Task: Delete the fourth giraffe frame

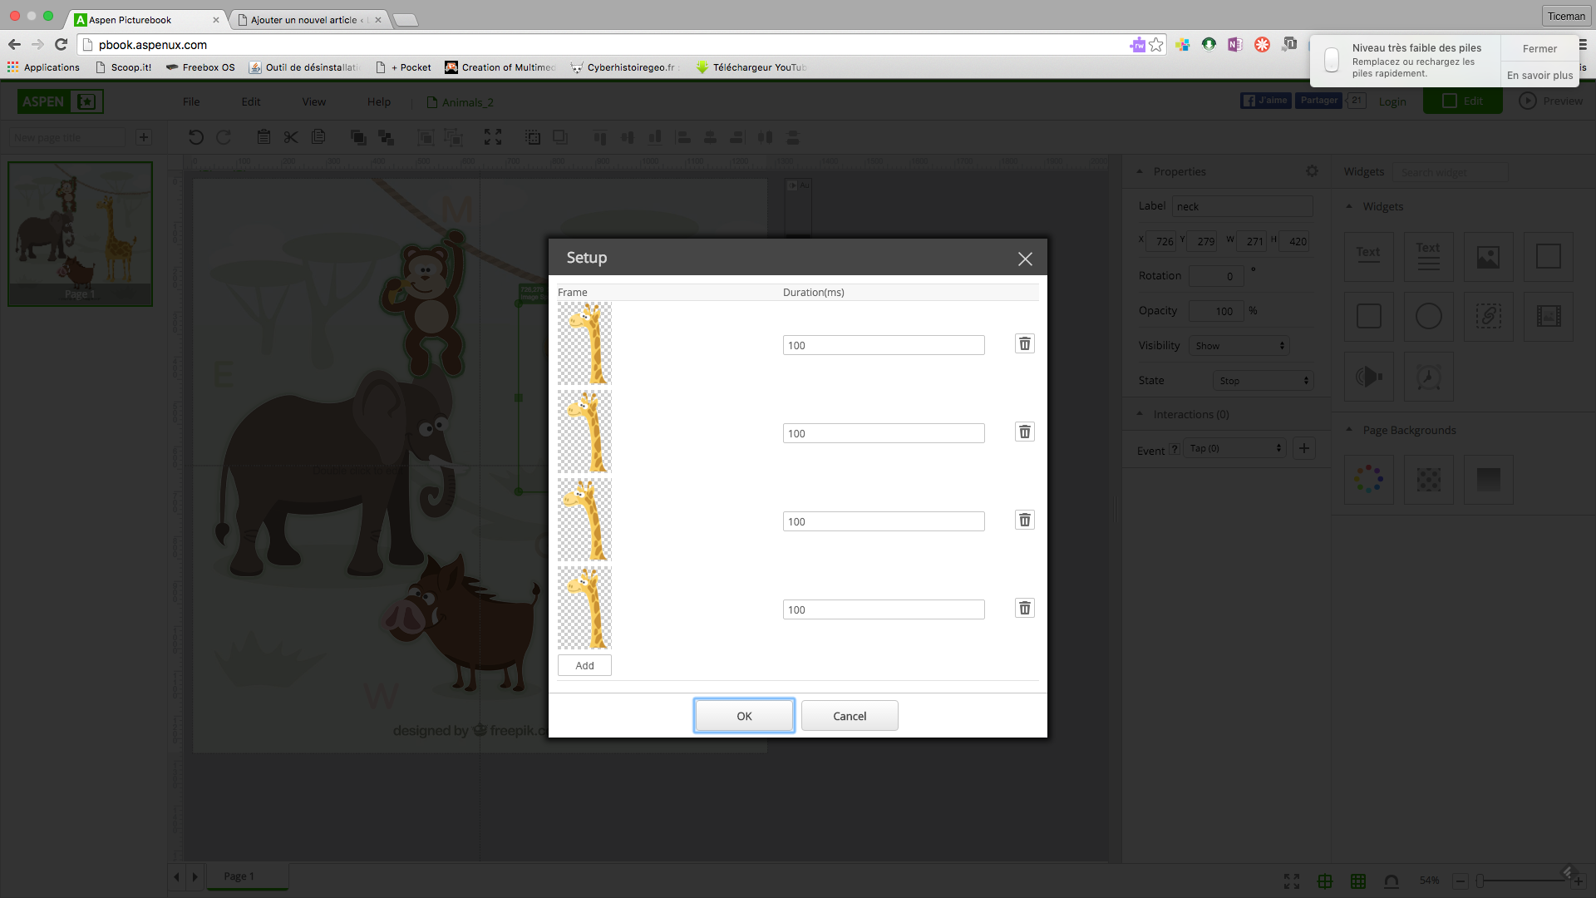Action: [1025, 608]
